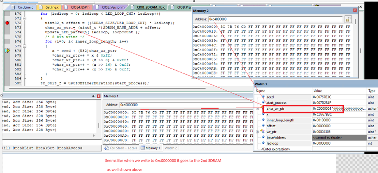Click the offset variable icon in Watch 1
The width and height of the screenshot is (378, 173).
pyautogui.click(x=263, y=126)
